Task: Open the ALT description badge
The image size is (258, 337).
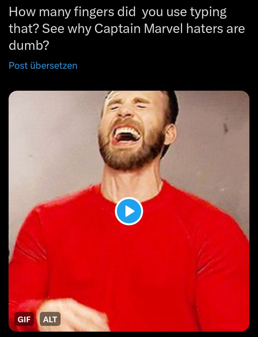Action: pyautogui.click(x=50, y=319)
